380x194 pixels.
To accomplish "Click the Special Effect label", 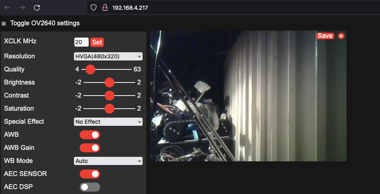I will (x=24, y=121).
